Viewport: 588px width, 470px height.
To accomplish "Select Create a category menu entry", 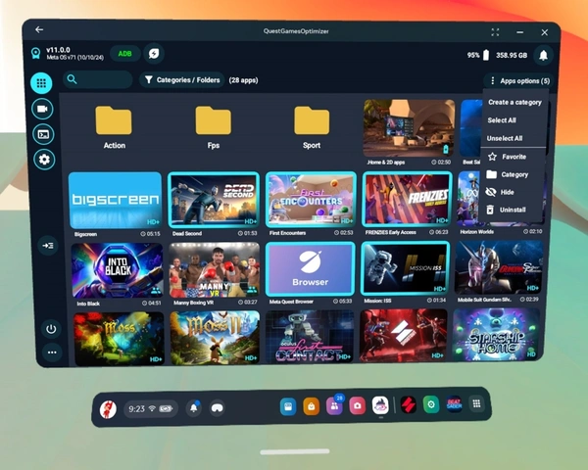I will pyautogui.click(x=514, y=102).
